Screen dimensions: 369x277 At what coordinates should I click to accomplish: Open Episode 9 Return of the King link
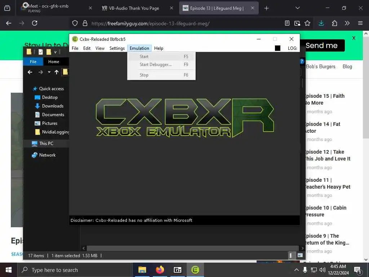327,239
